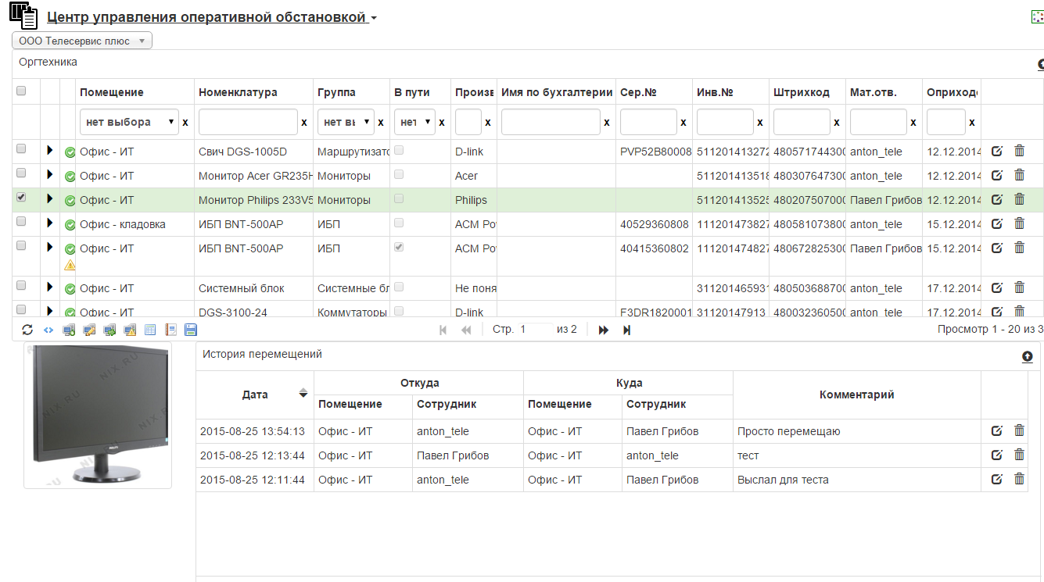Click trash icon for 'Просто перемещаю' history entry
The height and width of the screenshot is (582, 1044).
[x=1019, y=430]
